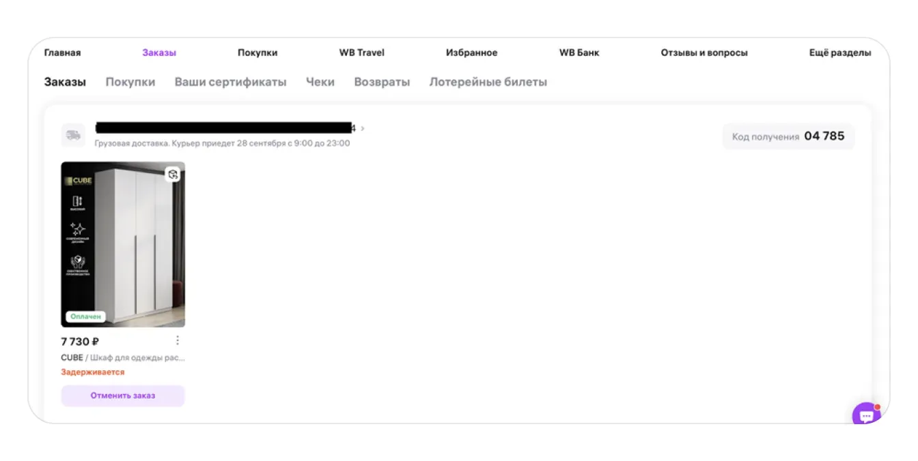This screenshot has height=461, width=918.
Task: Click the truck delivery icon
Action: click(72, 135)
